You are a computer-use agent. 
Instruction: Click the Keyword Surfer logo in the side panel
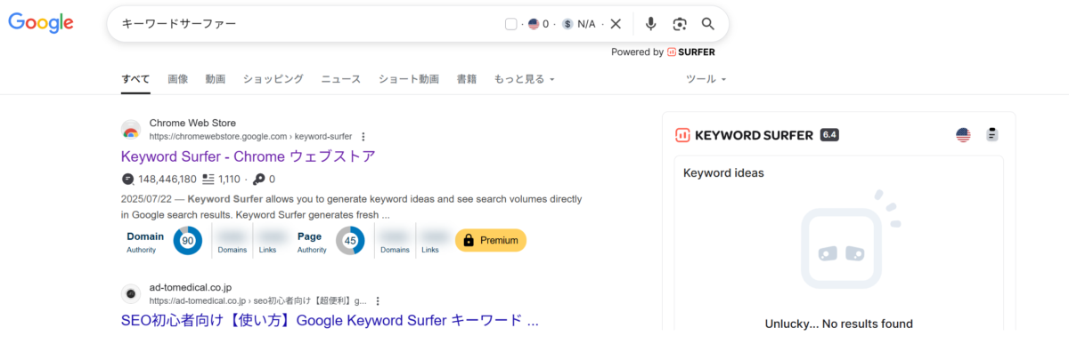[x=744, y=135]
